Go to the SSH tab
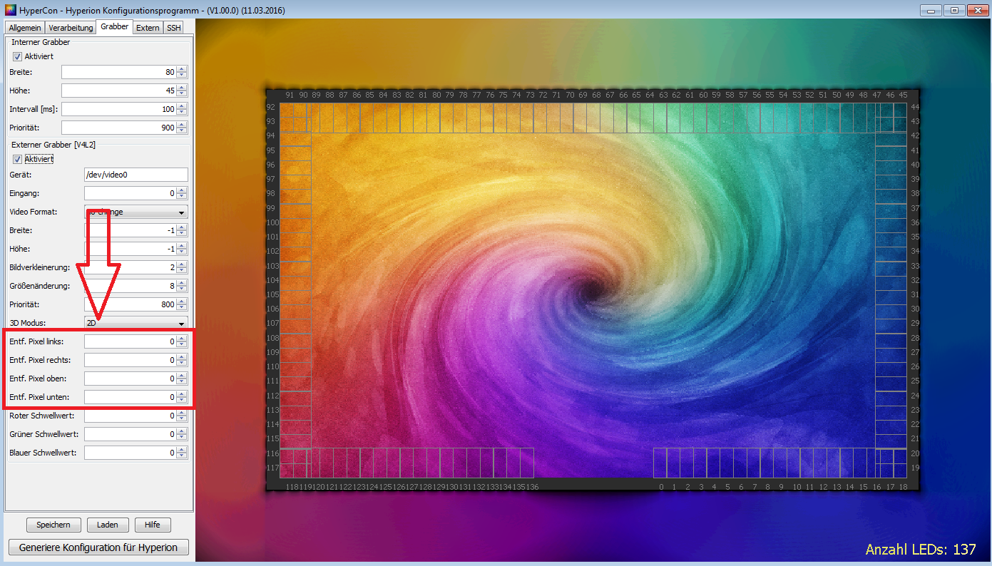The height and width of the screenshot is (566, 992). (x=174, y=28)
